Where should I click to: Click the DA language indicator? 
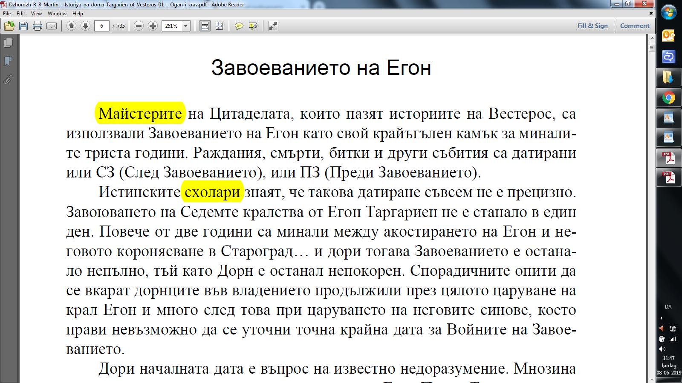pos(668,307)
